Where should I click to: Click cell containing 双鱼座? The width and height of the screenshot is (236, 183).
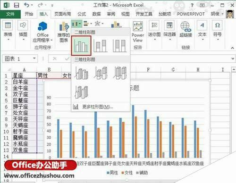click(24, 150)
